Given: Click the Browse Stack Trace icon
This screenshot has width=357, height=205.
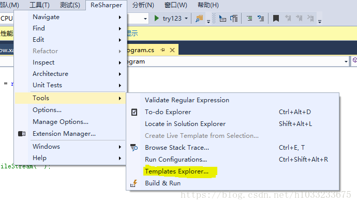Looking at the screenshot, I should [134, 148].
